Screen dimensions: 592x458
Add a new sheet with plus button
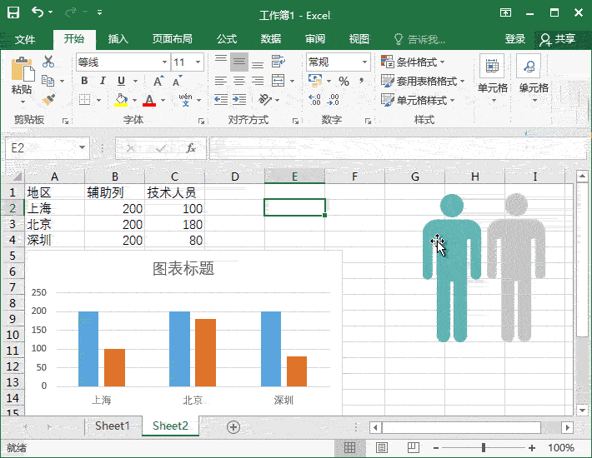click(x=233, y=426)
